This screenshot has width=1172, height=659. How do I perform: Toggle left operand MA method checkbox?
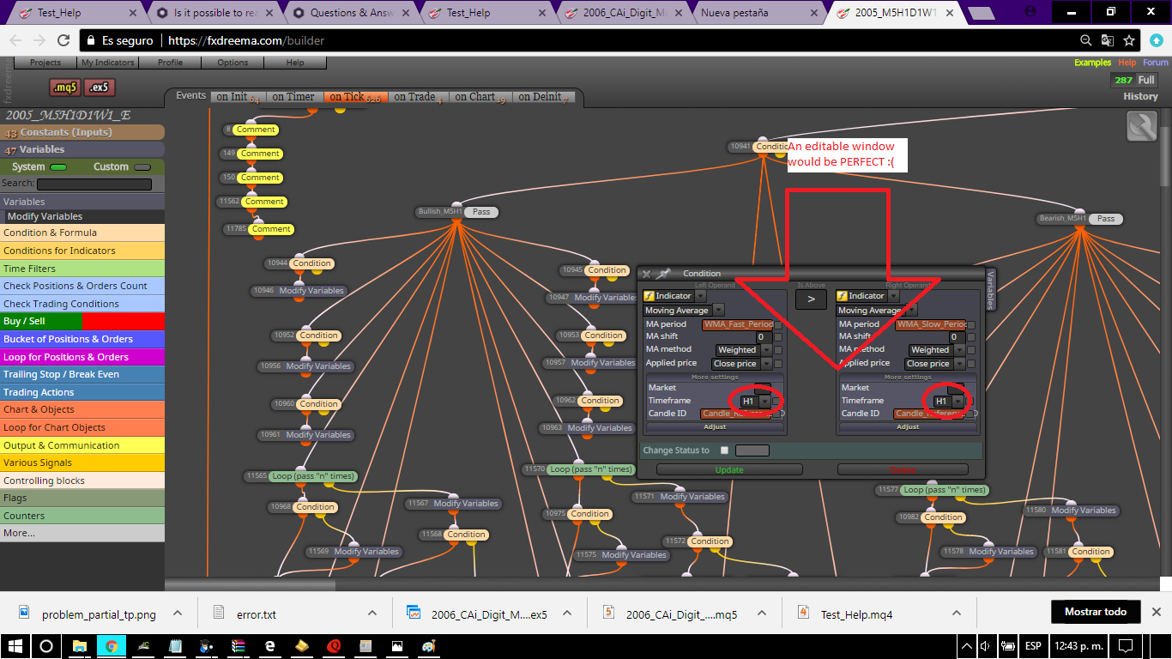(x=778, y=350)
